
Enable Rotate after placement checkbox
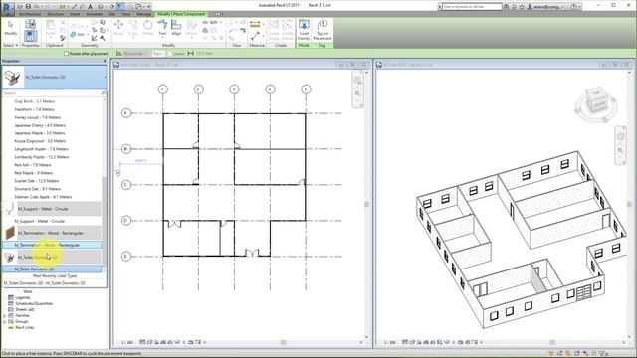pyautogui.click(x=66, y=54)
